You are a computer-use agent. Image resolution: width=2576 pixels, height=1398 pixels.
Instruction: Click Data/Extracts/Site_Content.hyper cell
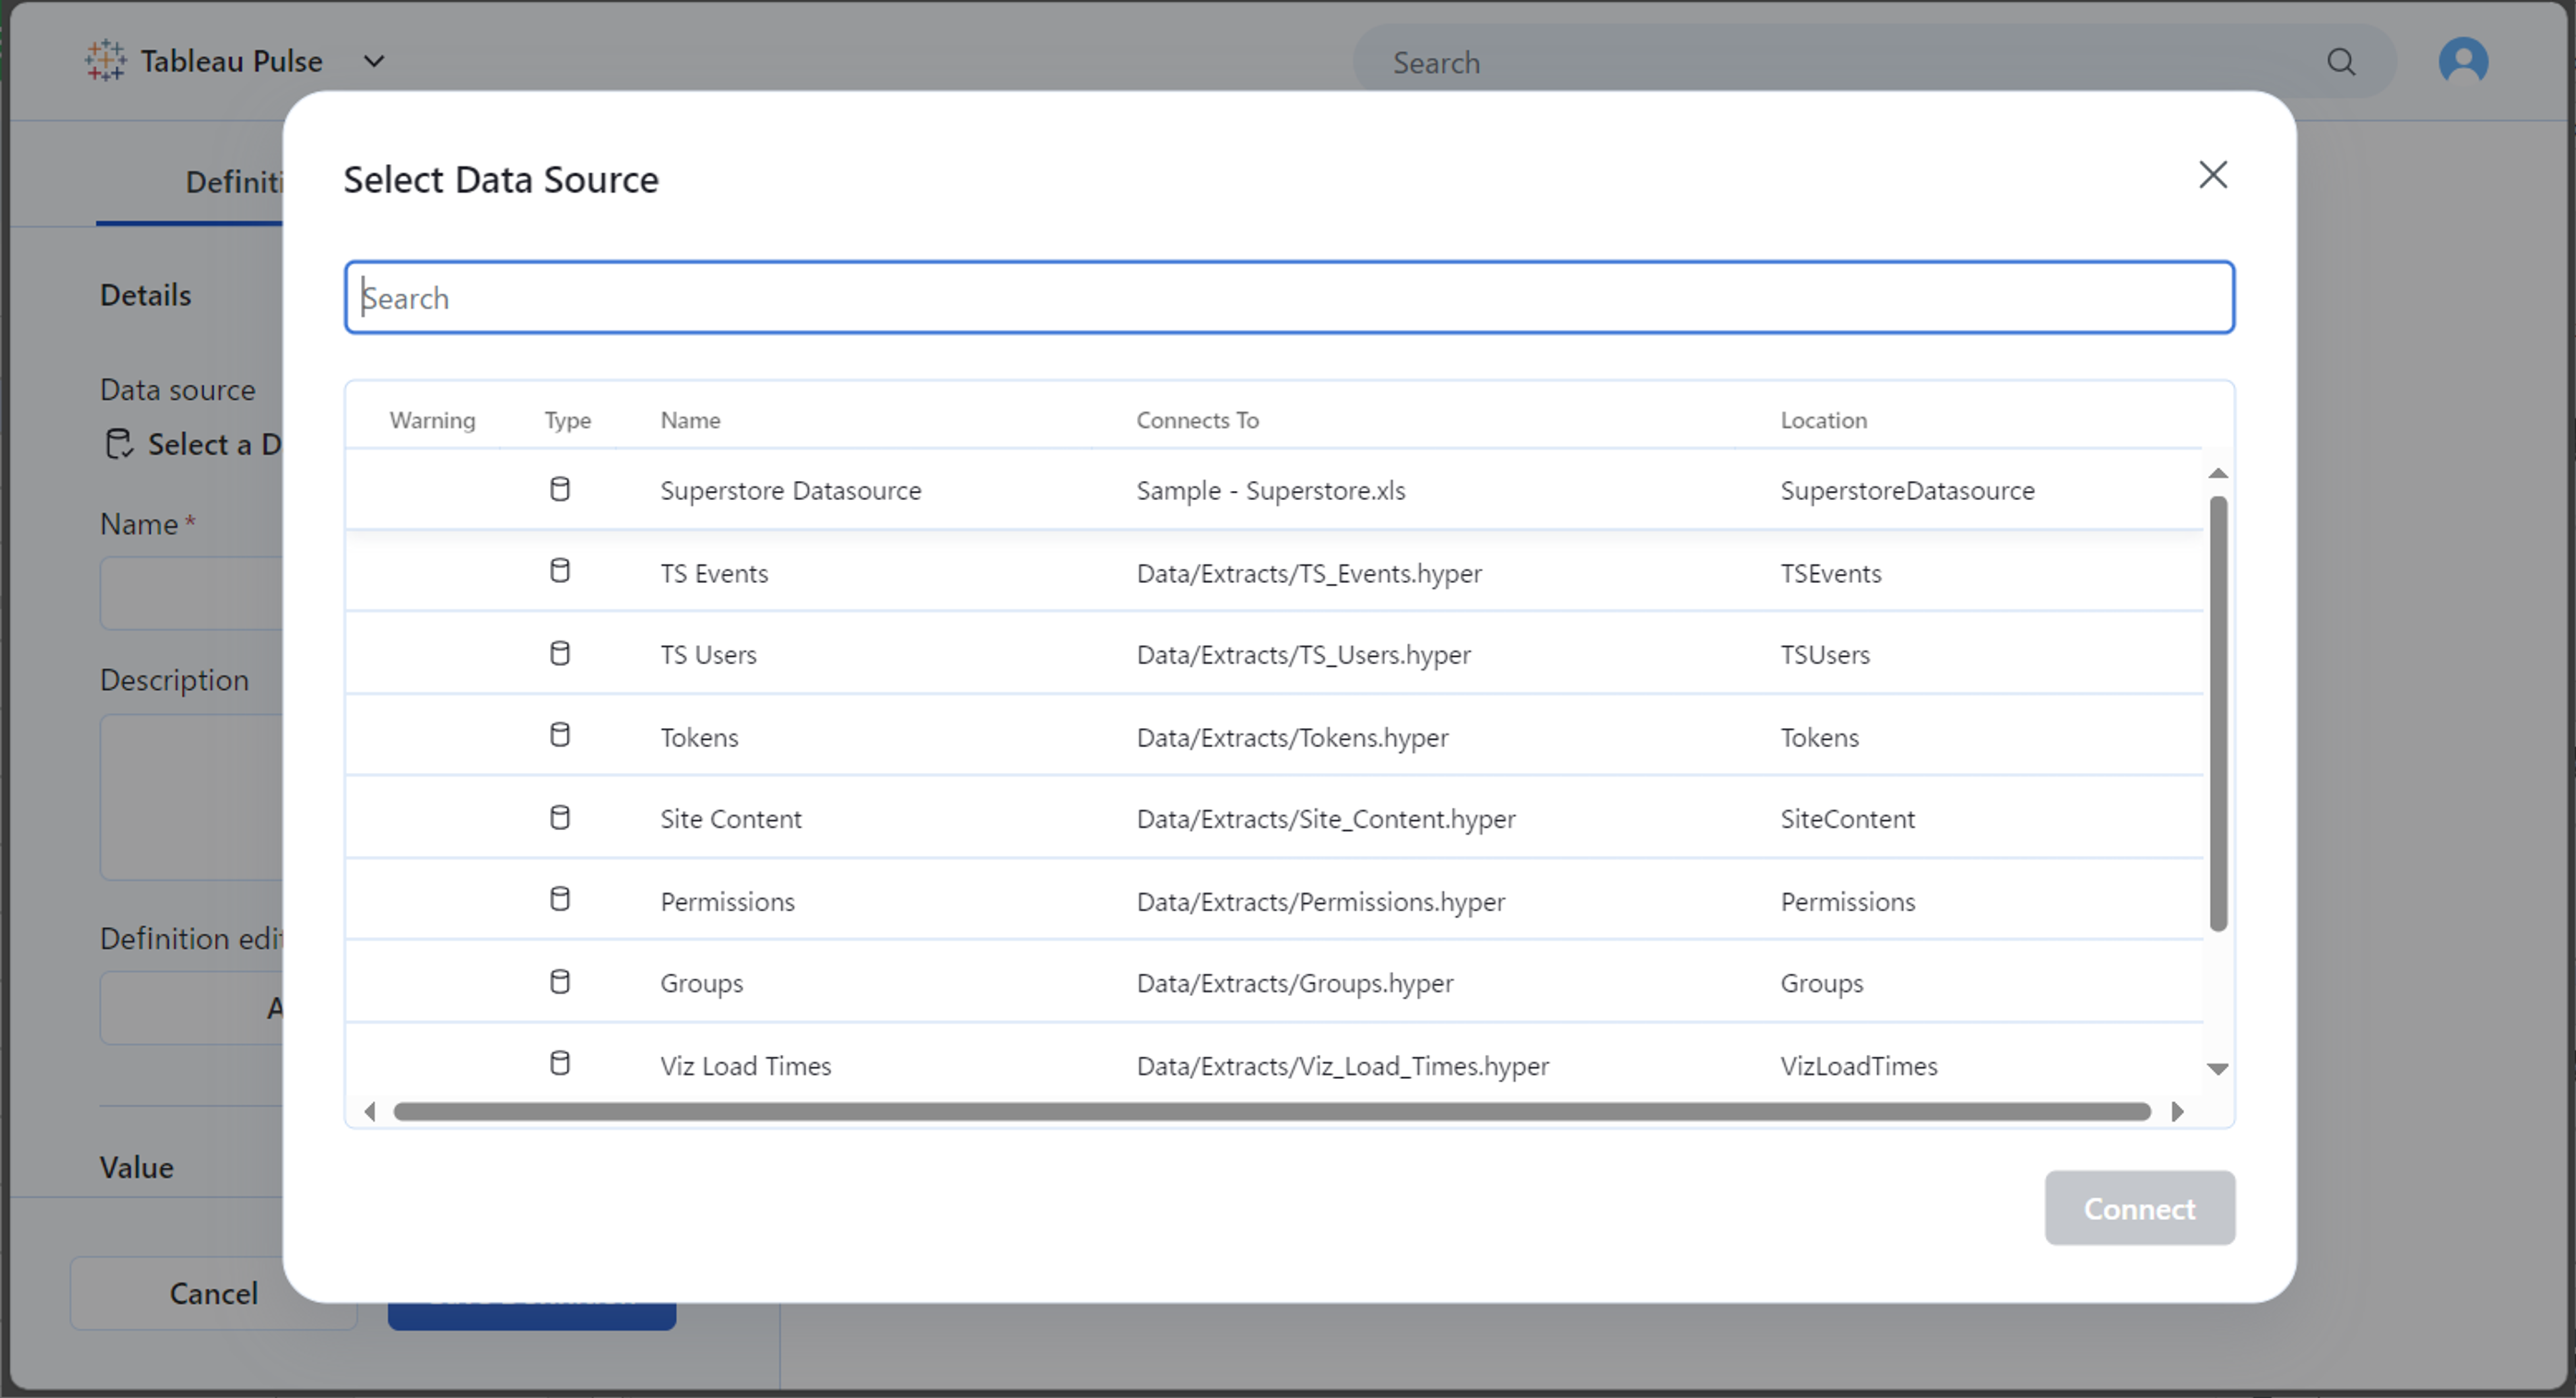tap(1326, 819)
